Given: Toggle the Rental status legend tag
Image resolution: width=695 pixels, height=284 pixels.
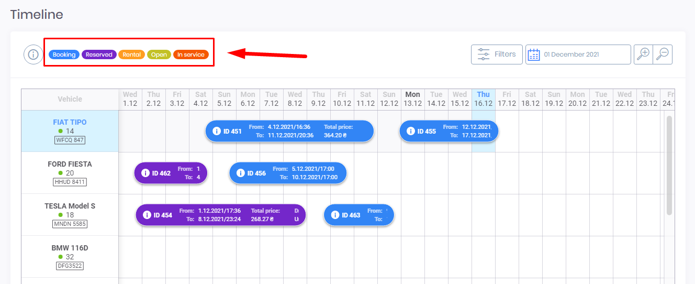Looking at the screenshot, I should pos(132,54).
